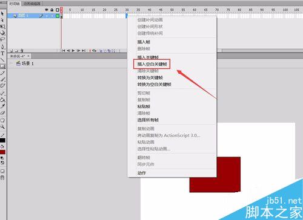Select the Text tool
The width and height of the screenshot is (303, 220).
click(x=2, y=53)
